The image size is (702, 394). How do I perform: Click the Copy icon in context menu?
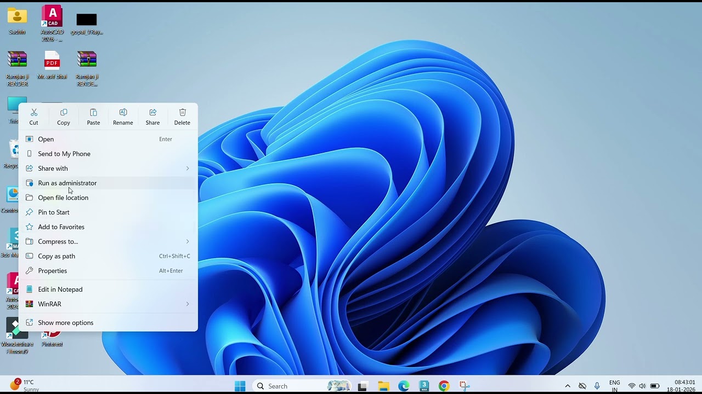64,112
